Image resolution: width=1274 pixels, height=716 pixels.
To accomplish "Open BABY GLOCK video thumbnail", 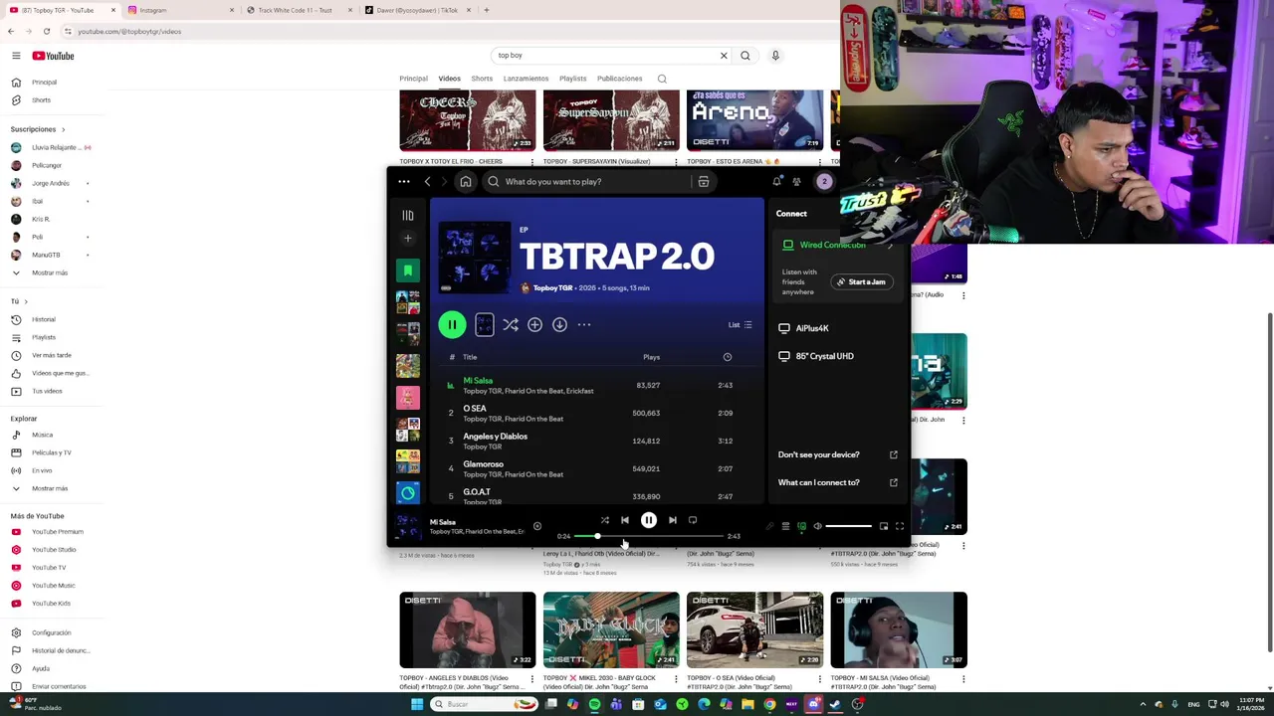I will pyautogui.click(x=611, y=630).
